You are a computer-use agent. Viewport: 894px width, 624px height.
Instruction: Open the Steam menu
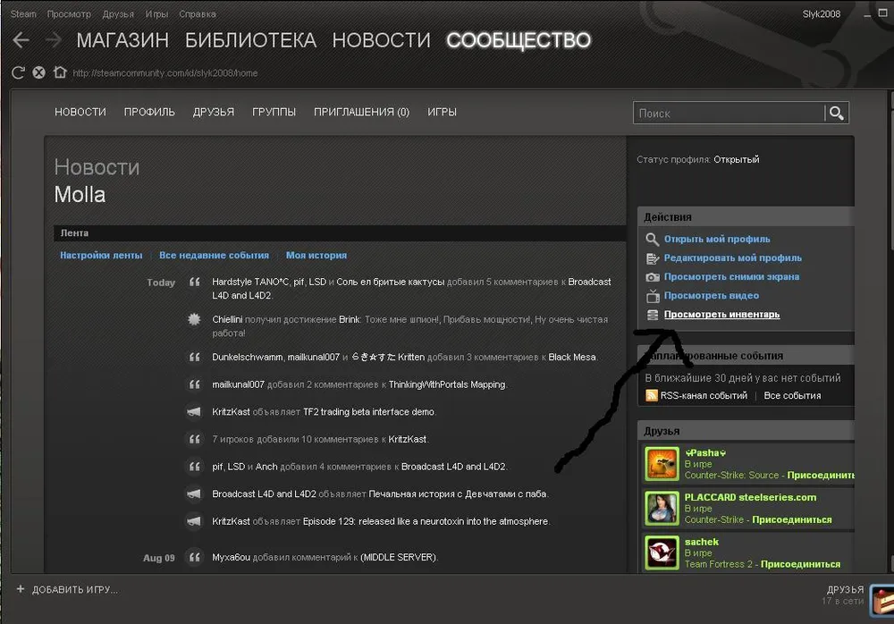pos(23,14)
